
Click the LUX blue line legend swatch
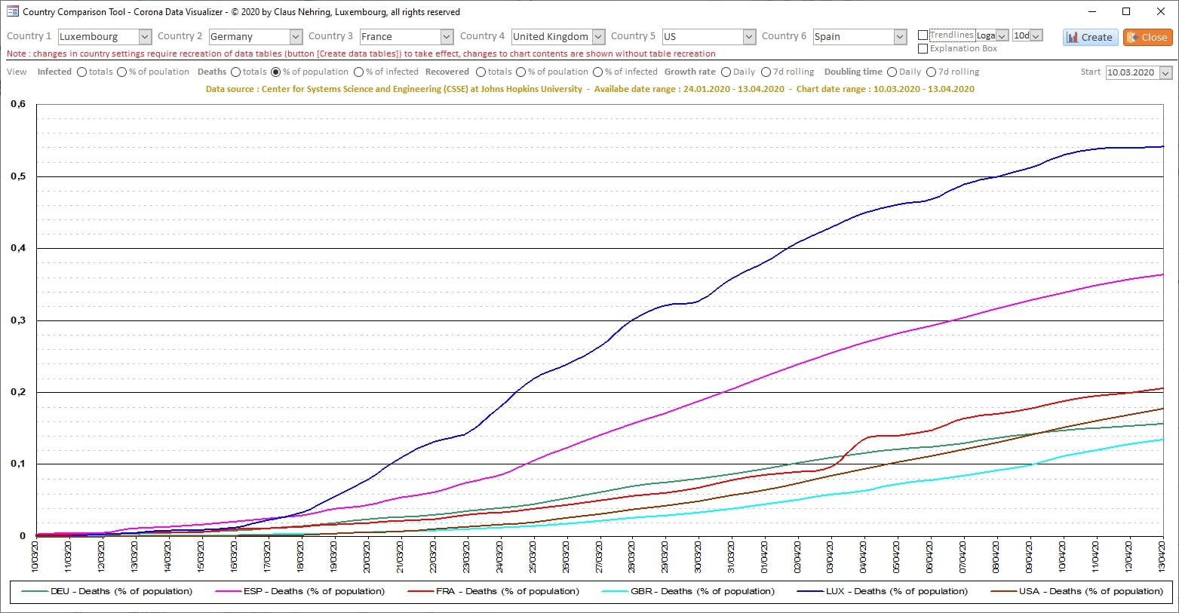[x=809, y=592]
